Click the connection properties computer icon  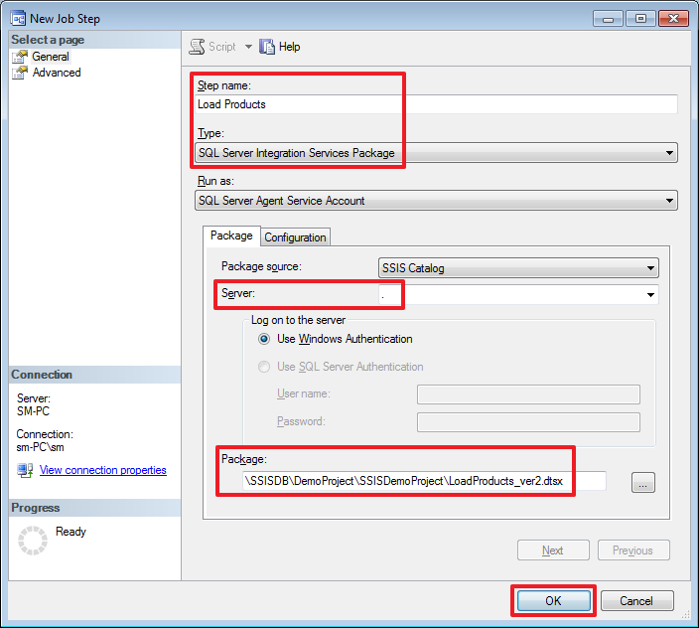(25, 470)
